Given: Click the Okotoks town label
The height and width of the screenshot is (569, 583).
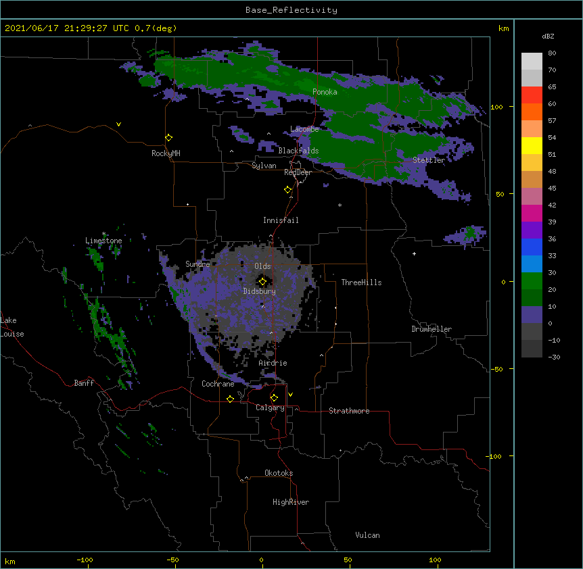Looking at the screenshot, I should (x=279, y=473).
